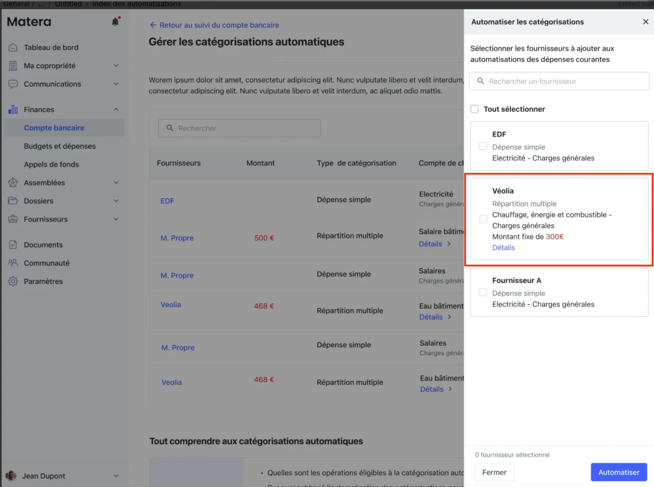Image resolution: width=654 pixels, height=487 pixels.
Task: Close the Automatiser les catégorisations panel
Action: (x=645, y=22)
